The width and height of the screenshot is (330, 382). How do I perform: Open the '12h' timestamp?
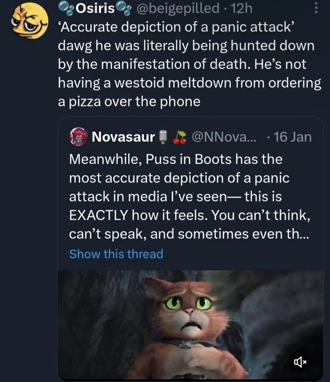pyautogui.click(x=241, y=7)
